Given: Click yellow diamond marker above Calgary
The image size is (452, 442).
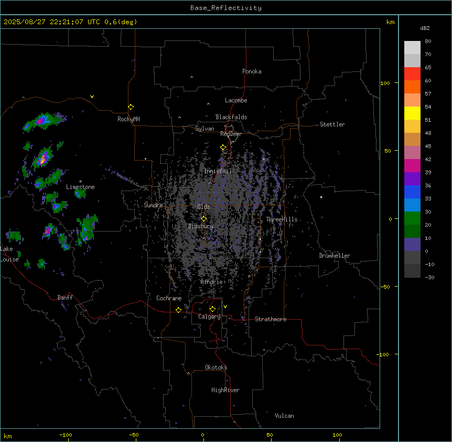Looking at the screenshot, I should click(x=212, y=309).
